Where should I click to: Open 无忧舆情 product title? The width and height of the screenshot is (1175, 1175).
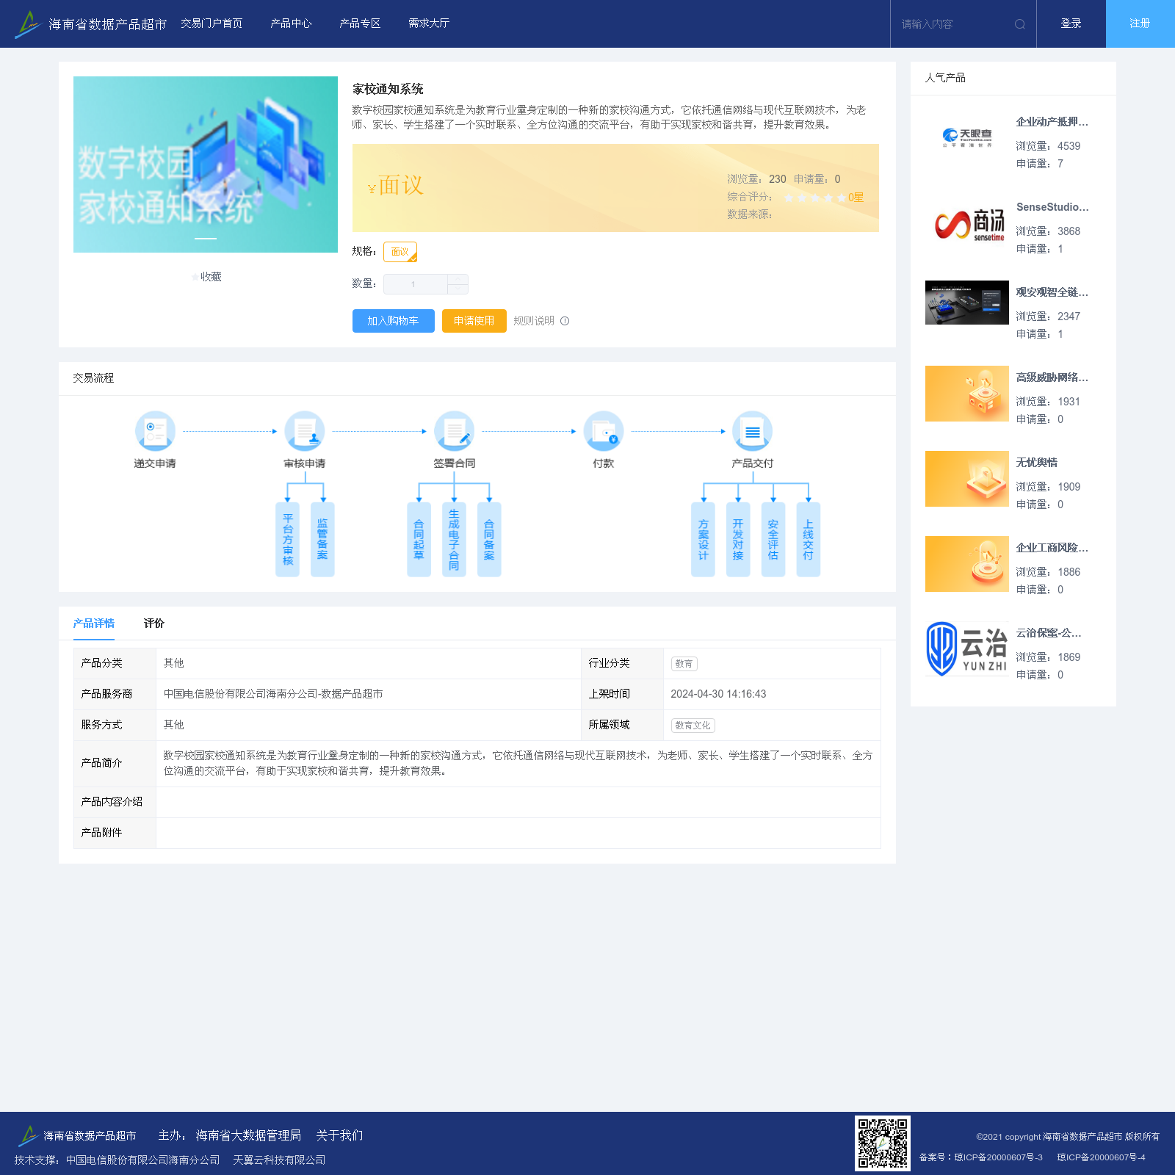1037,463
